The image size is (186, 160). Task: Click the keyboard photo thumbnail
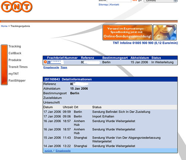click(x=165, y=32)
